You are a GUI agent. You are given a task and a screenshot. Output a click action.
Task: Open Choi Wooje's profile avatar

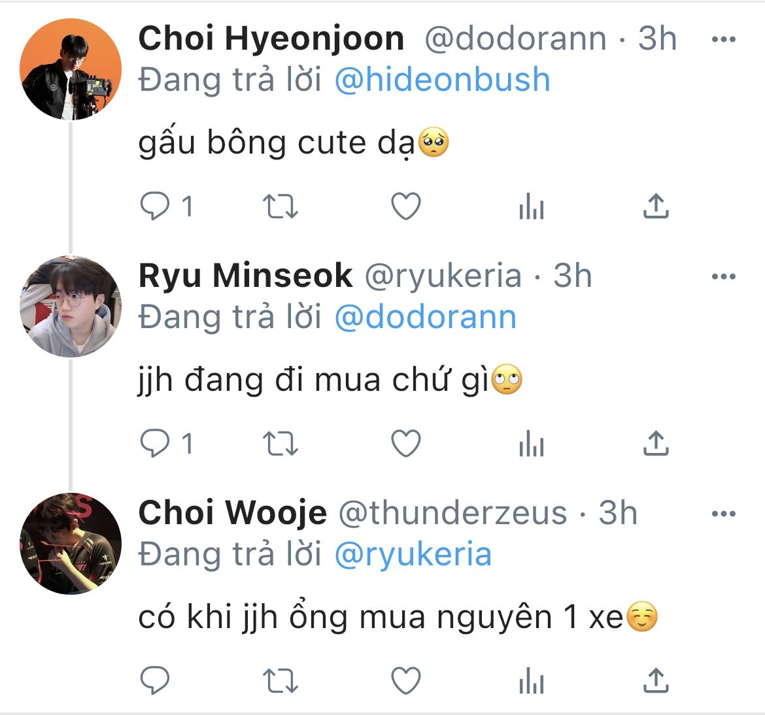(x=71, y=544)
